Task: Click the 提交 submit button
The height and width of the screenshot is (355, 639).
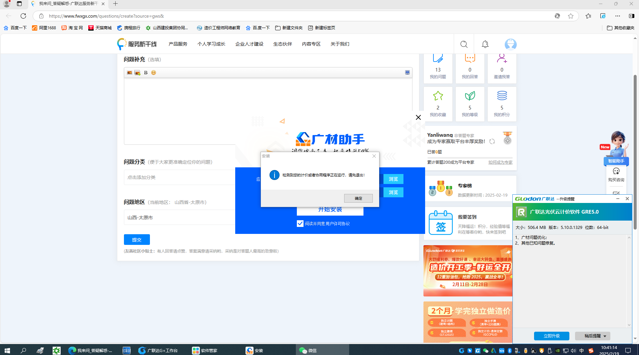Action: tap(137, 240)
